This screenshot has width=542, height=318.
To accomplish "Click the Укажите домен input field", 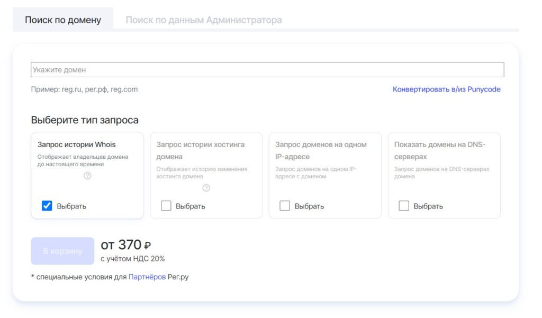I will (x=267, y=69).
